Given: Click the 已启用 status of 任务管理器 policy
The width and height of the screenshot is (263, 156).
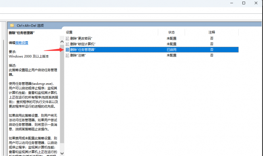Looking at the screenshot, I should pyautogui.click(x=172, y=50).
